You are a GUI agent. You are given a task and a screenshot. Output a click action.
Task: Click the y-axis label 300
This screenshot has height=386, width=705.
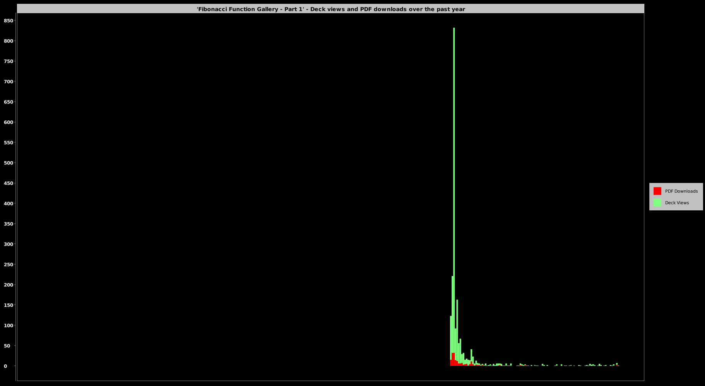pos(8,244)
